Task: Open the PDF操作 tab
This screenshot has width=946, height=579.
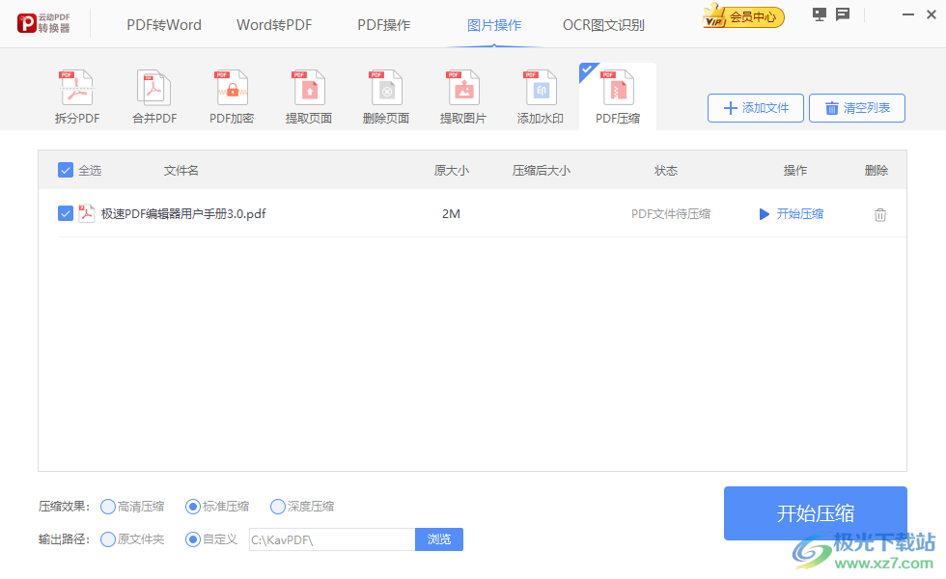Action: pyautogui.click(x=384, y=25)
